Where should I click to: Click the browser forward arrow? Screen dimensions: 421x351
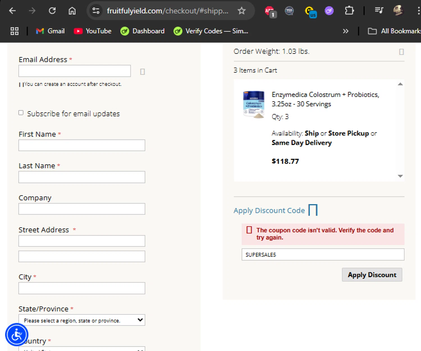coord(32,11)
